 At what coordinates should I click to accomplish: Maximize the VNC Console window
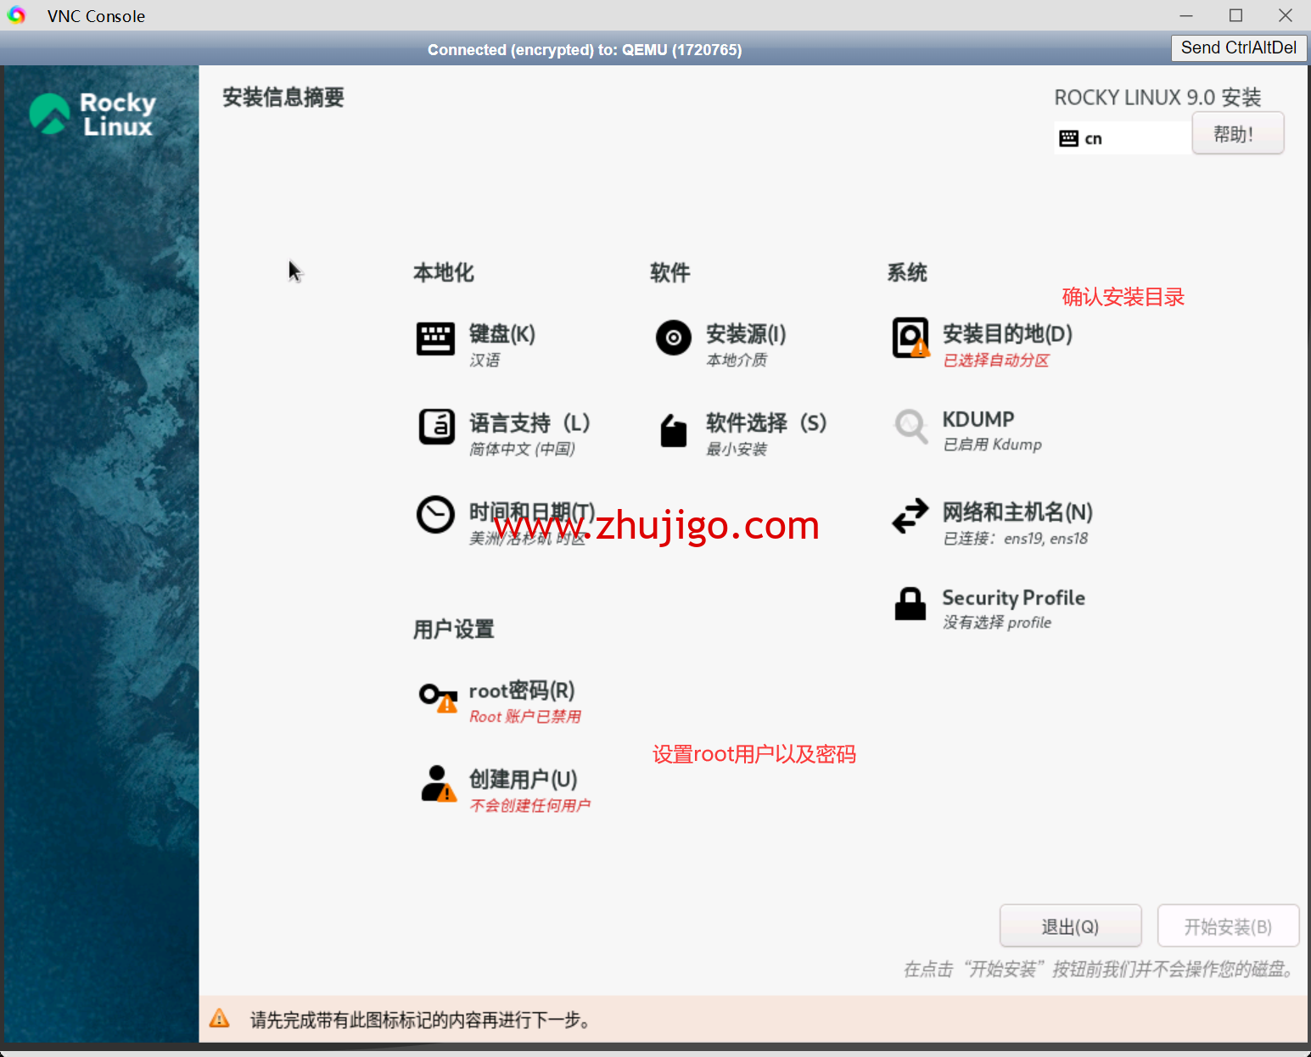tap(1235, 15)
